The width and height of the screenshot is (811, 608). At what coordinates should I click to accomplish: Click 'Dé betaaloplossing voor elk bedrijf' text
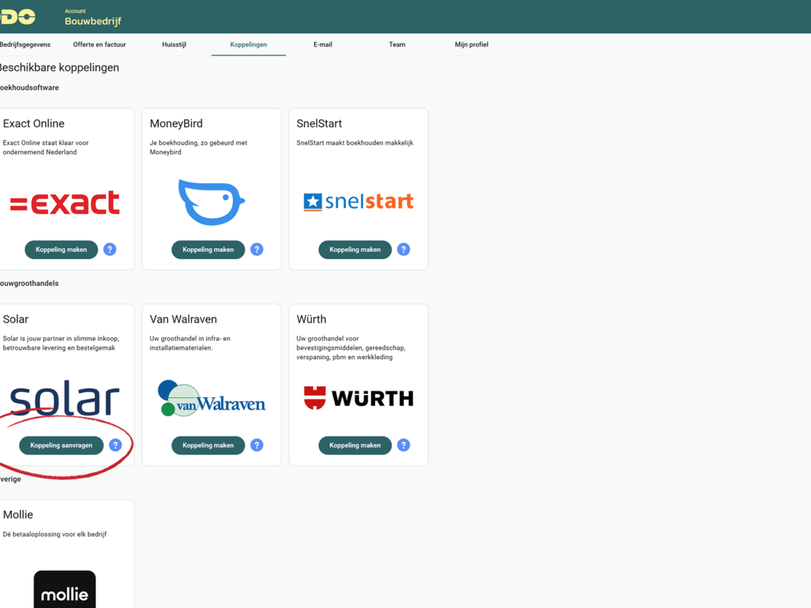(x=55, y=534)
